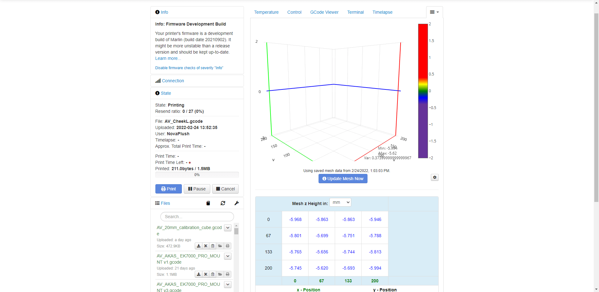Click the red Print Time Left indicator dot

coord(190,163)
